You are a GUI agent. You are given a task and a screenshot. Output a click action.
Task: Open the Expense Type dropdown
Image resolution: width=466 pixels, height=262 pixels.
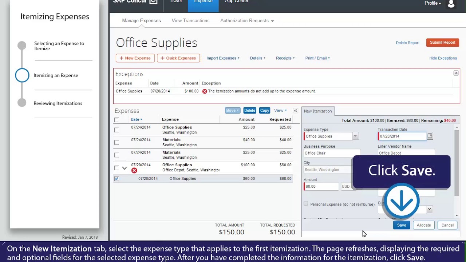[x=355, y=136]
